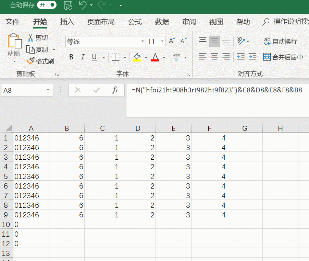Click the Insert Function fx icon
The height and width of the screenshot is (261, 309).
(x=115, y=90)
